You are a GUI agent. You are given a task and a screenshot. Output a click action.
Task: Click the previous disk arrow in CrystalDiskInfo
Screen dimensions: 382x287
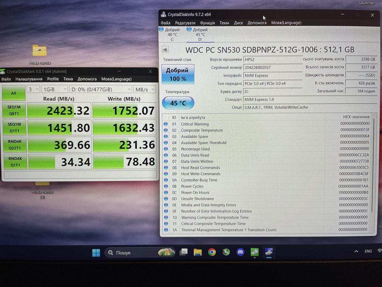coord(165,50)
